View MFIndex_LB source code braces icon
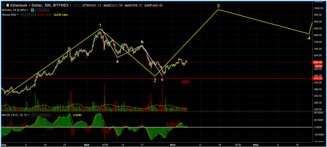This screenshot has width=327, height=147. (x=40, y=10)
